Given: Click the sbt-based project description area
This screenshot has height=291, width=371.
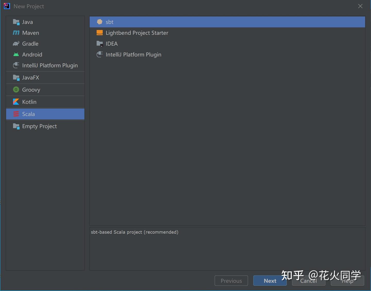Looking at the screenshot, I should click(x=227, y=249).
